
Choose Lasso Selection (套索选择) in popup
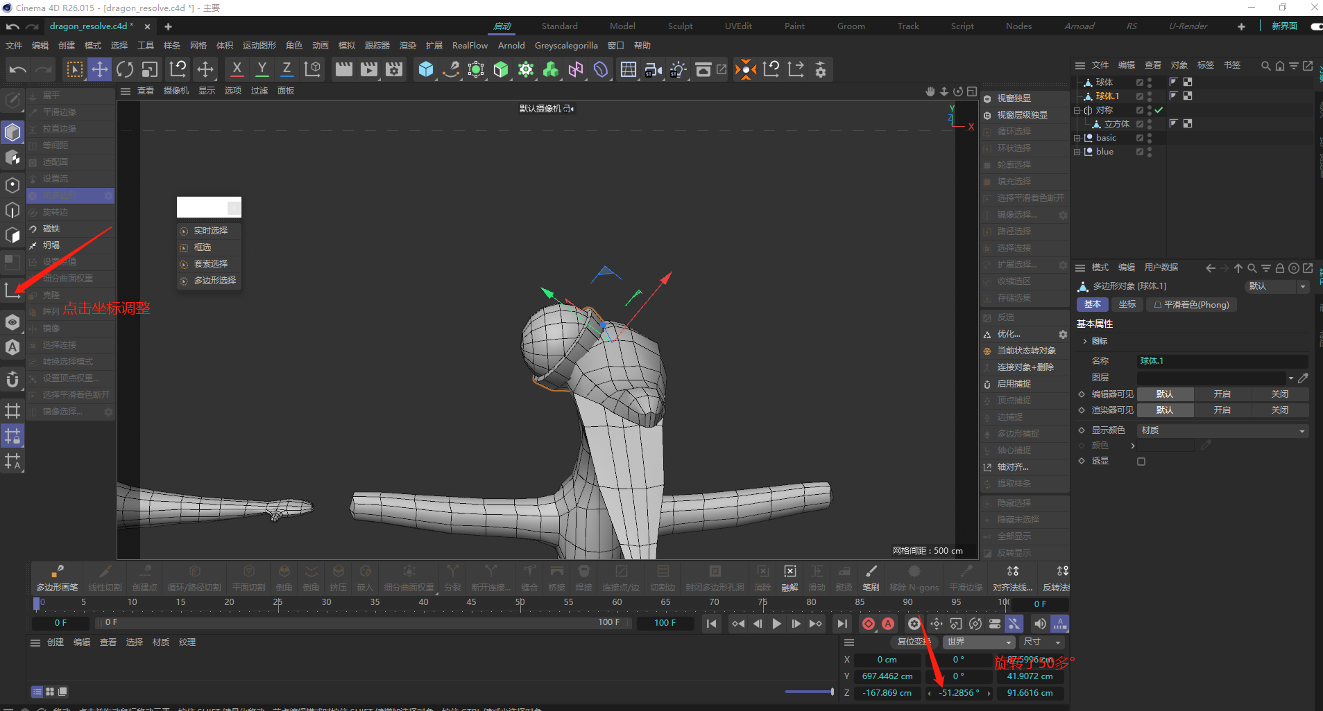click(210, 264)
